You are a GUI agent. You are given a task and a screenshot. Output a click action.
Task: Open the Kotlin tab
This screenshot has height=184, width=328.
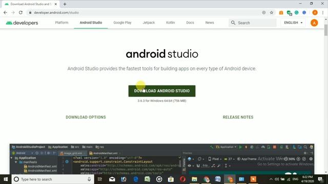coord(171,22)
